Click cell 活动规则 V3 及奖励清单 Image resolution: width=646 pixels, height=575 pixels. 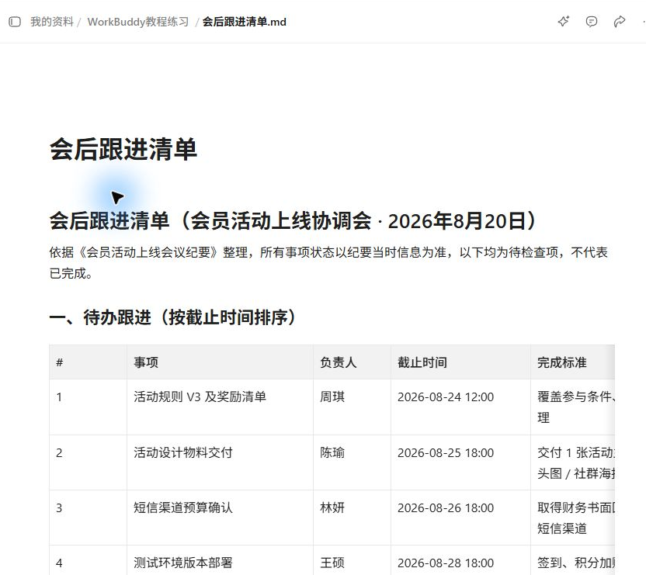click(220, 407)
